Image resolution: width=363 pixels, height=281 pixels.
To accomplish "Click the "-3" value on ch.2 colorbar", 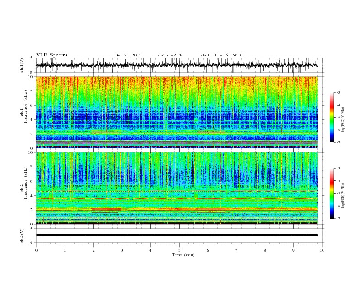I will tap(338, 169).
